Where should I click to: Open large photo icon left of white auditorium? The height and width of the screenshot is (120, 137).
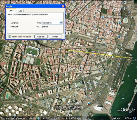click(x=89, y=104)
